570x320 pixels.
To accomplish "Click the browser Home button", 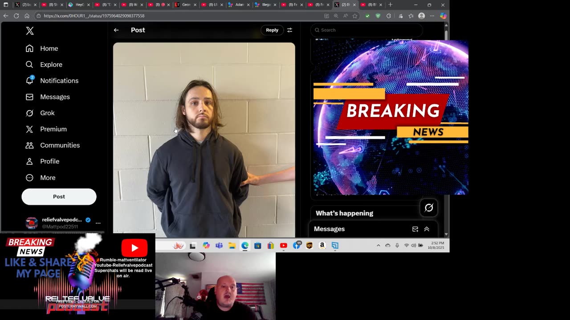I will coord(27,16).
